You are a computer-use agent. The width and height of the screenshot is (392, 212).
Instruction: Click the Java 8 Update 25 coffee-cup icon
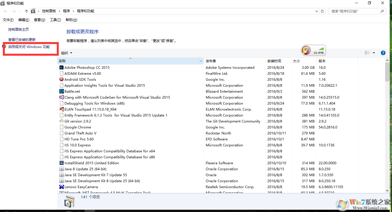tap(61, 169)
